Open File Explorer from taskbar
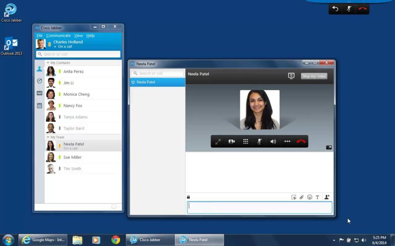 [x=77, y=240]
